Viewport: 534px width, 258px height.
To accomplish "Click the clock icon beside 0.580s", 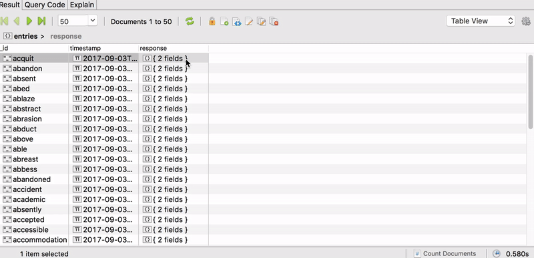I will click(497, 253).
